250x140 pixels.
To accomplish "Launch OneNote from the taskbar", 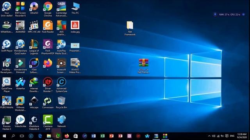I will point(129,136).
